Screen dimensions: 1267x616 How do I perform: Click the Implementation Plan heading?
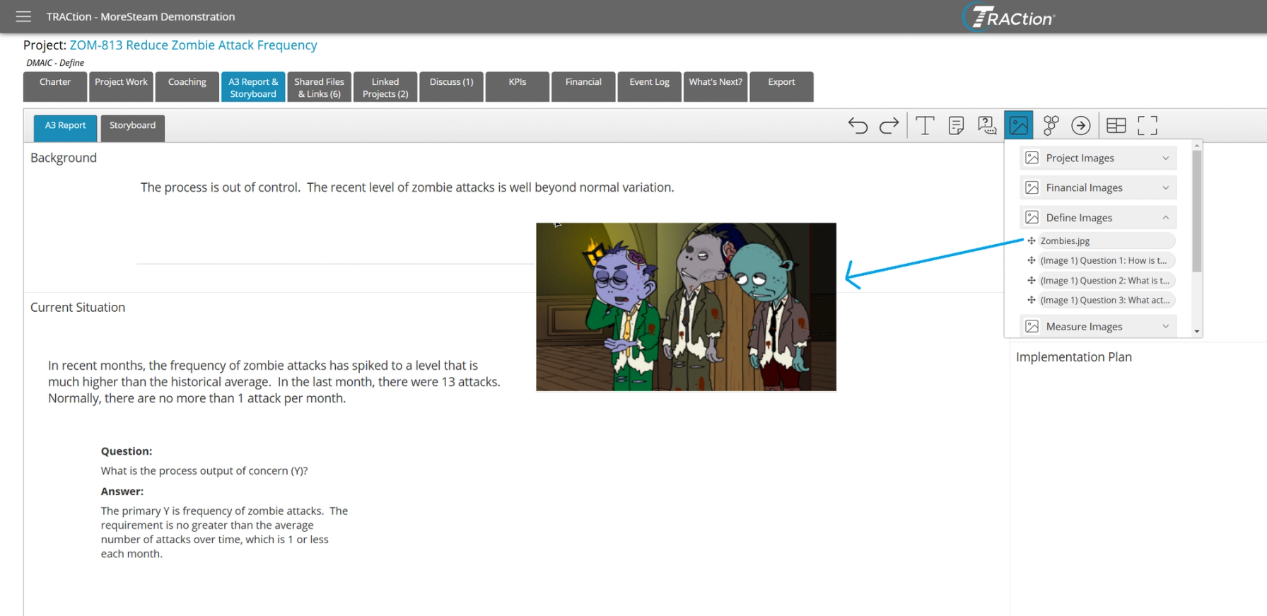click(1074, 357)
